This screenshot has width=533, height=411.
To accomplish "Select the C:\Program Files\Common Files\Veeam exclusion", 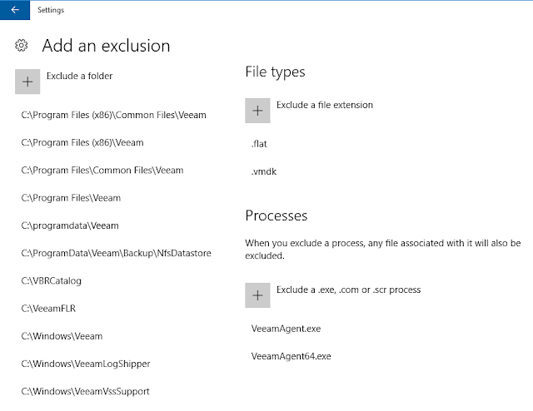I will tap(102, 170).
